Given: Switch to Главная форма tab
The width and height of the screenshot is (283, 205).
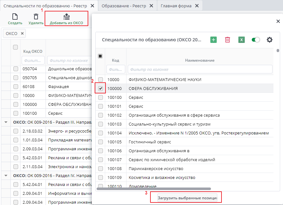Looking at the screenshot, I should [x=176, y=6].
